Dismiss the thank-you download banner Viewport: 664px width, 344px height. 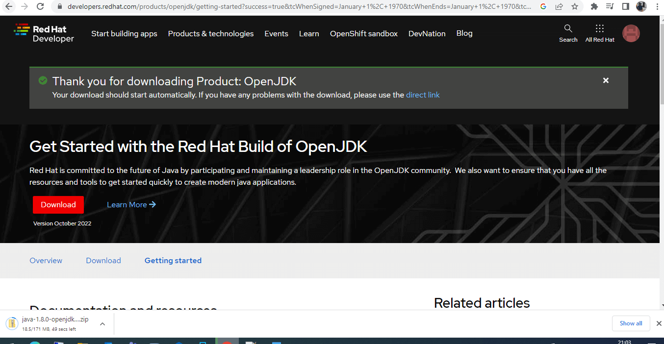pos(606,80)
